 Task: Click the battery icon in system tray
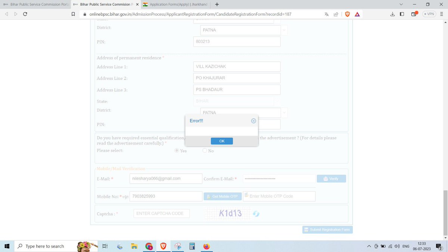pos(383,246)
